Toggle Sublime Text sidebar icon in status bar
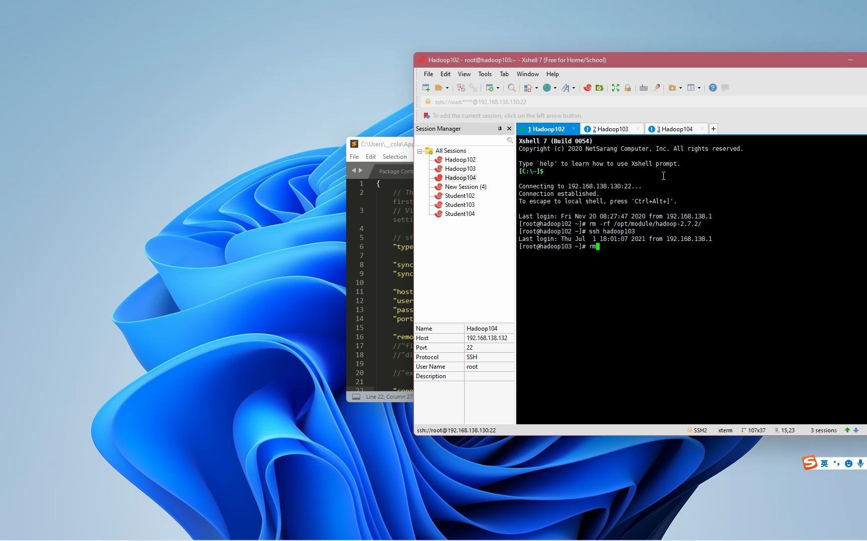867x541 pixels. (x=356, y=397)
